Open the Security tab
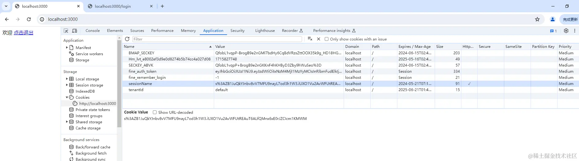 click(x=237, y=31)
